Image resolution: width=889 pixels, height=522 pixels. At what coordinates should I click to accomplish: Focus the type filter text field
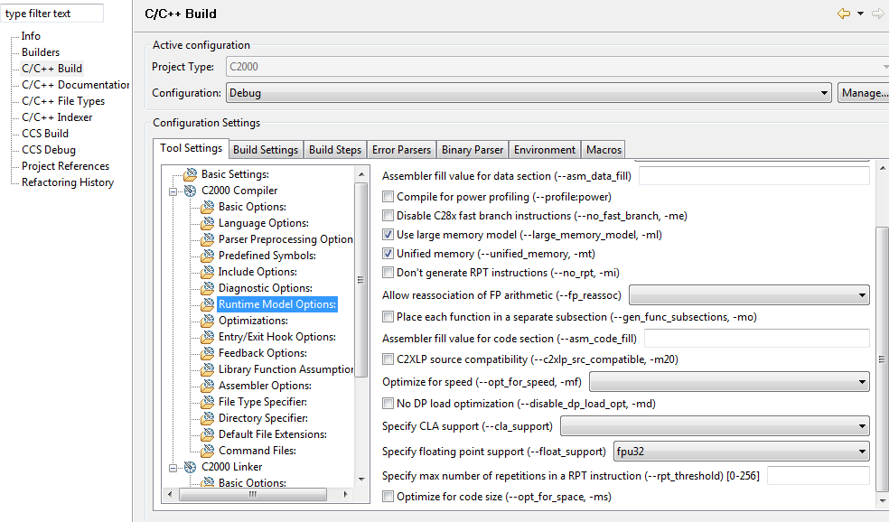(52, 13)
